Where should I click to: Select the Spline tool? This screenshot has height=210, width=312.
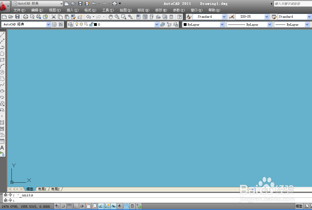[x=2, y=85]
